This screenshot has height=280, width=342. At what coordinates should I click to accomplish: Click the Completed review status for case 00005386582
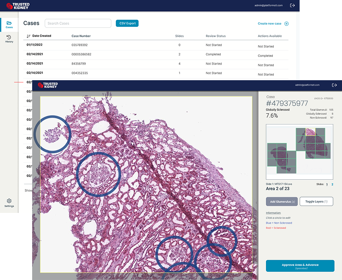coord(213,54)
